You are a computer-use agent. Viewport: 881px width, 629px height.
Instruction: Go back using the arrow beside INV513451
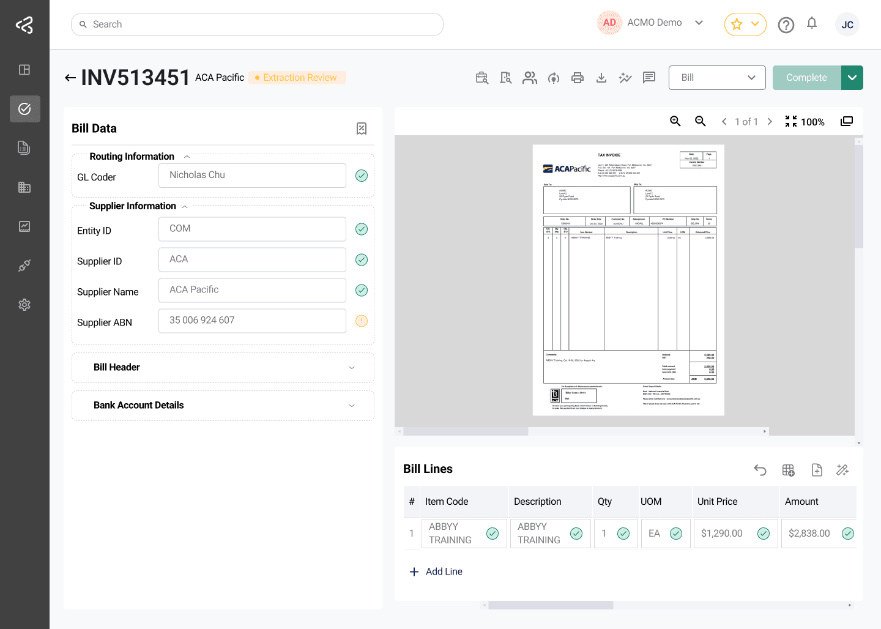[70, 78]
